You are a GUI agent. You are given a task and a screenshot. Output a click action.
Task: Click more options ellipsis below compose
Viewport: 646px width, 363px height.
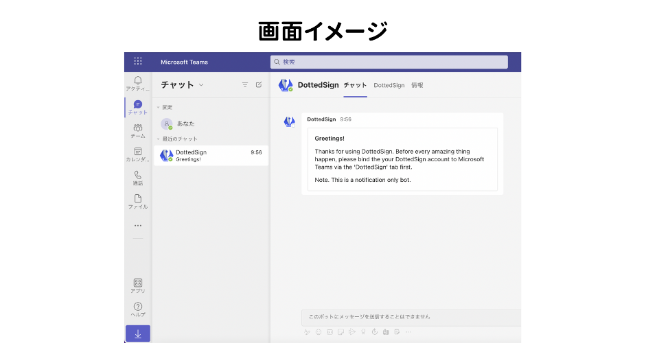click(x=408, y=332)
